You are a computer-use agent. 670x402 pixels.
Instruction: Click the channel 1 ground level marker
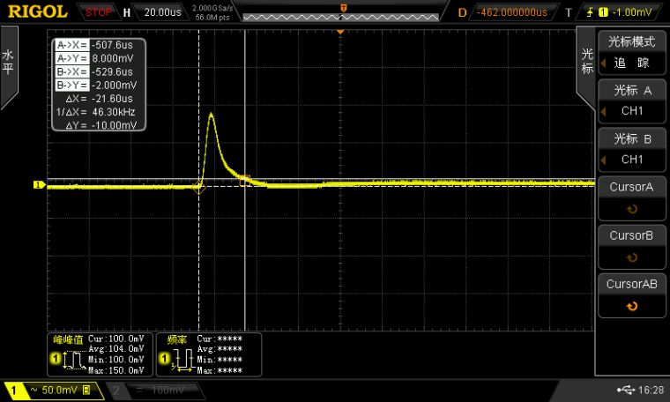click(39, 185)
